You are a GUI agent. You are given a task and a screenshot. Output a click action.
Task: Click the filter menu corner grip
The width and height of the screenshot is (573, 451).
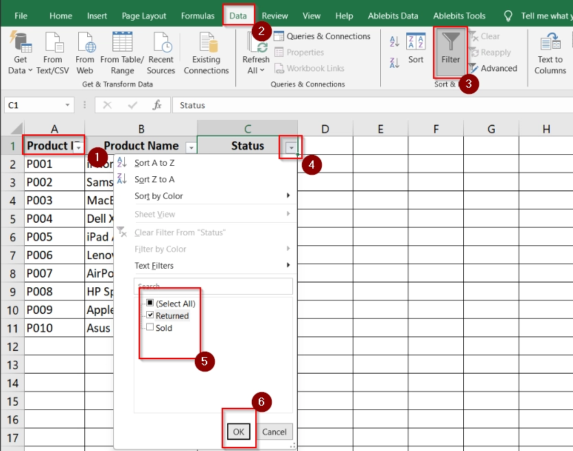point(292,446)
